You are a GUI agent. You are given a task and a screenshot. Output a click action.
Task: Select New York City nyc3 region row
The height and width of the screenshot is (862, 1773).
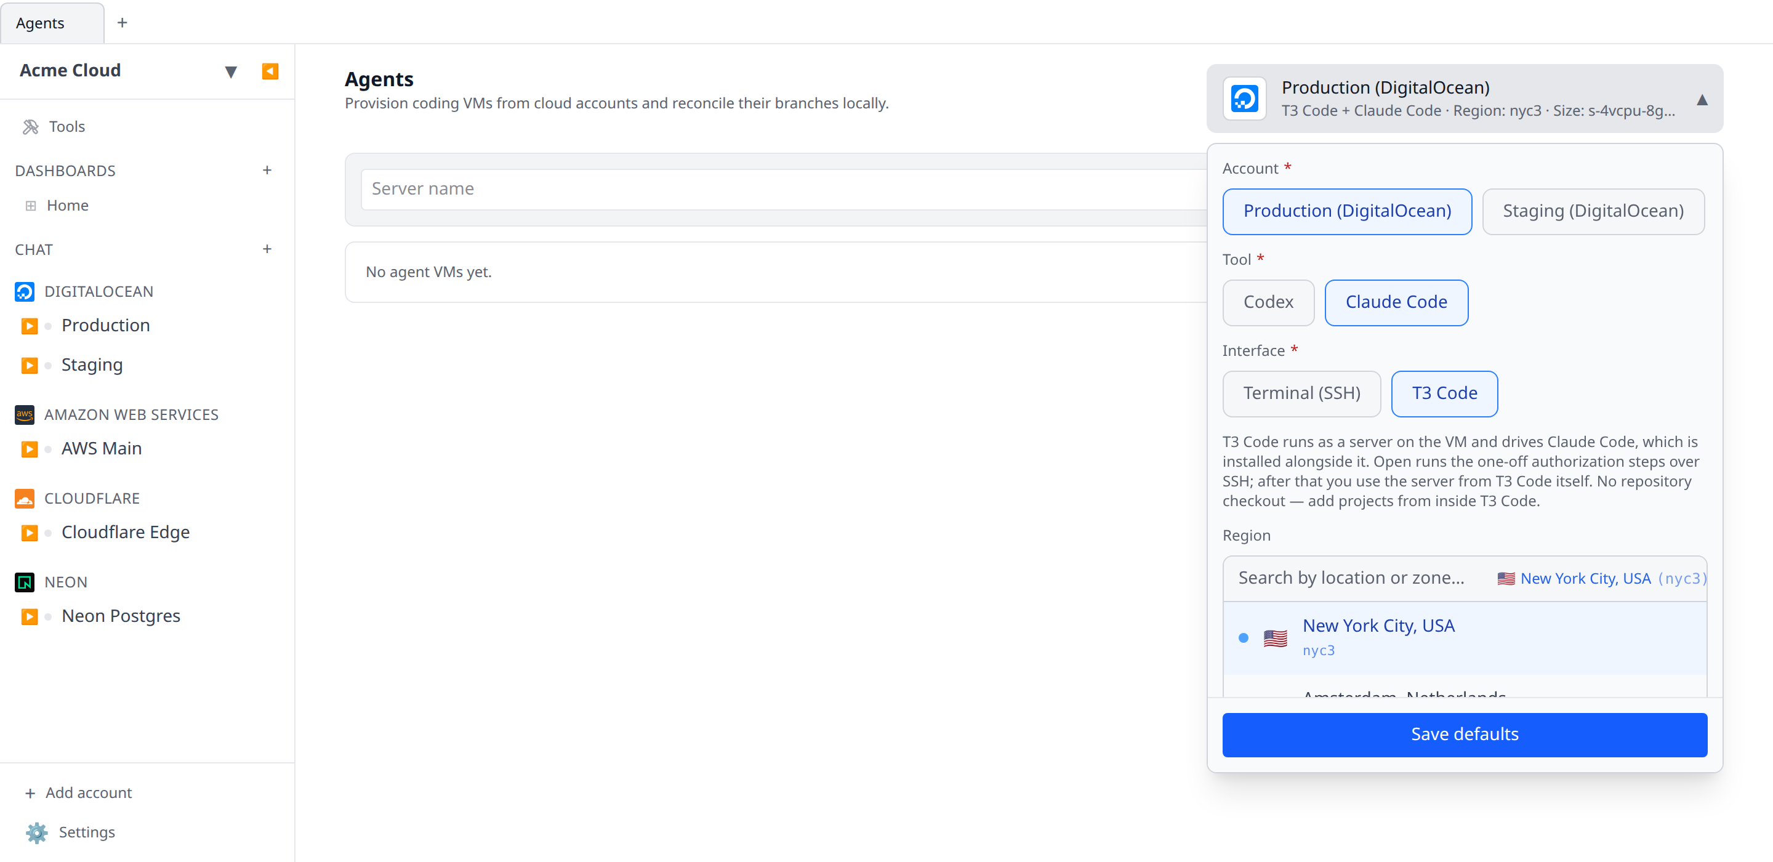tap(1465, 637)
